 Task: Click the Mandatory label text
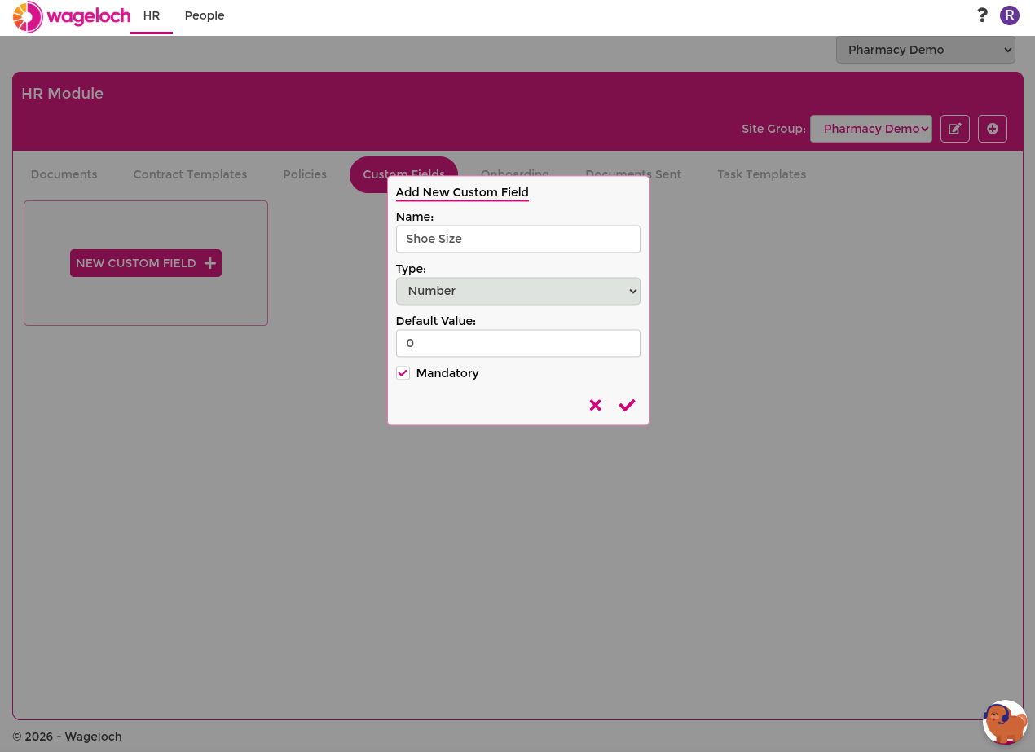[x=447, y=373]
